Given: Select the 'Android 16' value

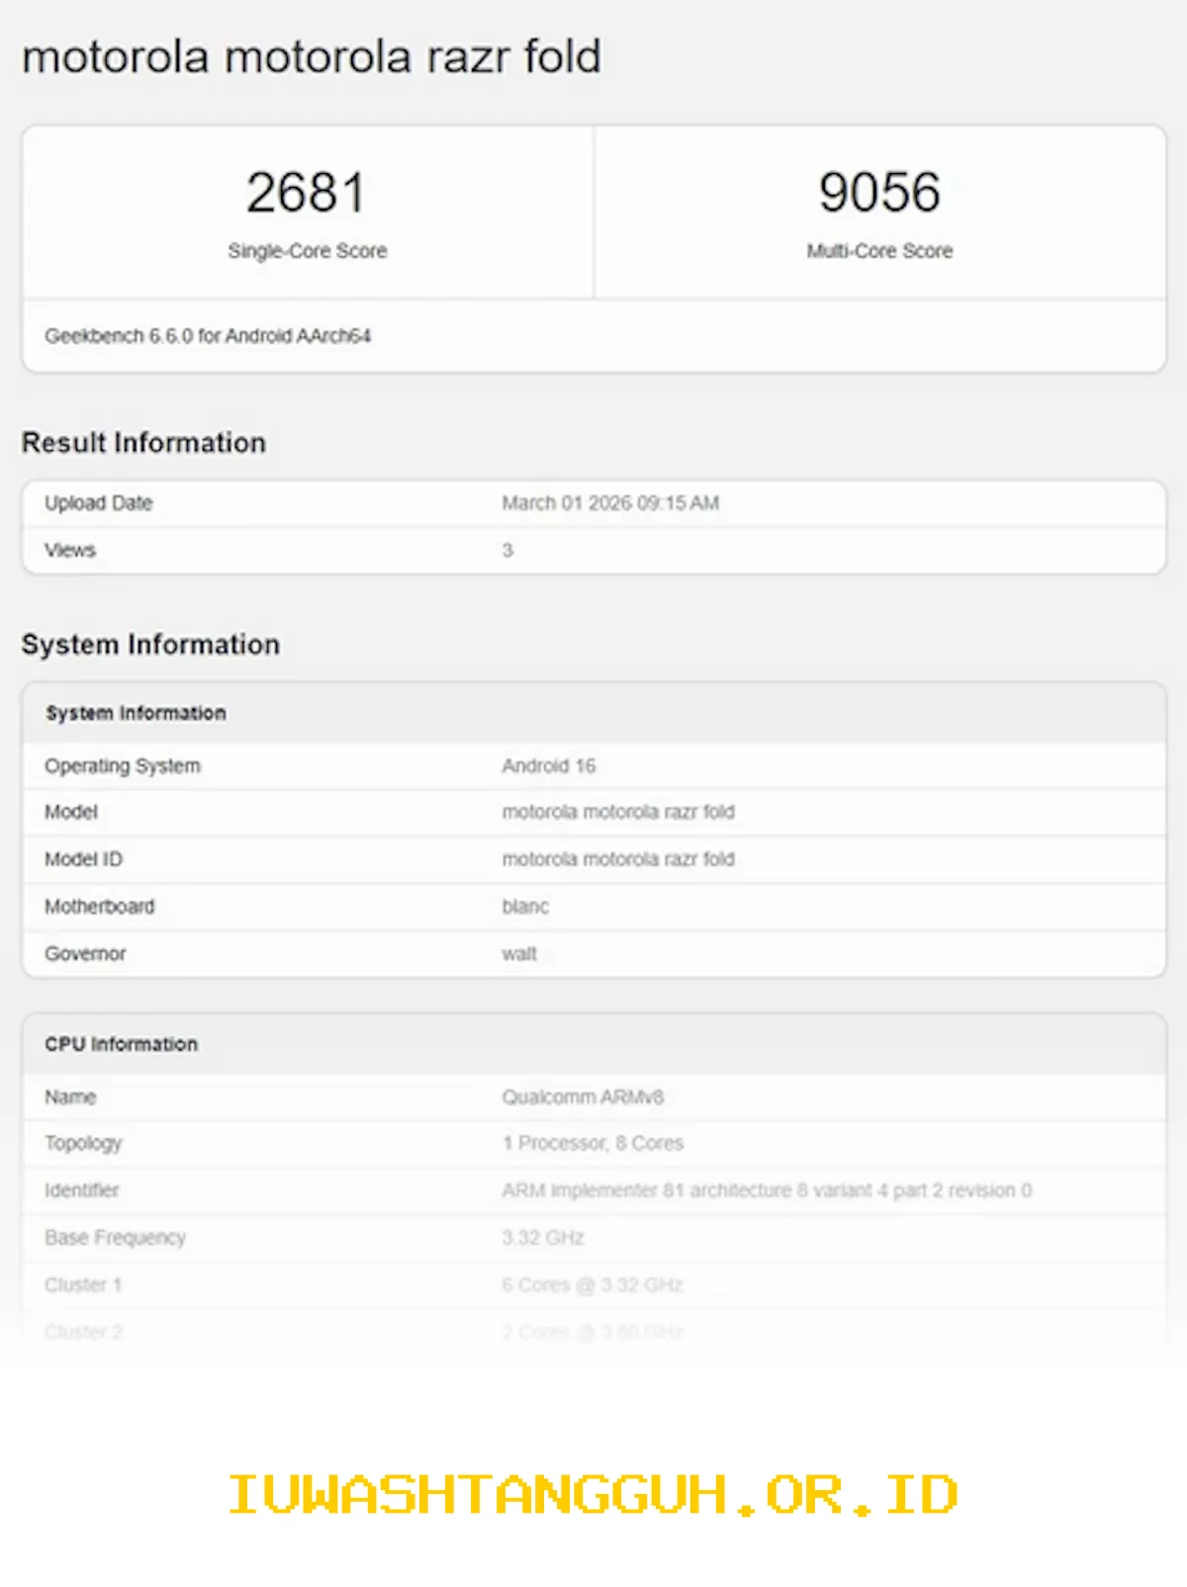Looking at the screenshot, I should pos(549,766).
